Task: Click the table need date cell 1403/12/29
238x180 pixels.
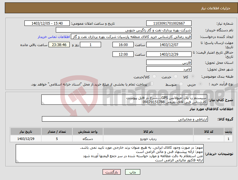Action: [26, 139]
